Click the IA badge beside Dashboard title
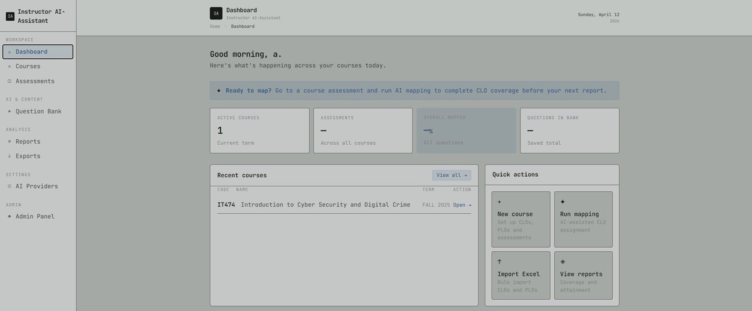The height and width of the screenshot is (311, 752). [x=216, y=13]
